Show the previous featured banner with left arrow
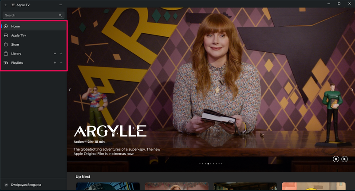This screenshot has height=191, width=355. pos(70,90)
